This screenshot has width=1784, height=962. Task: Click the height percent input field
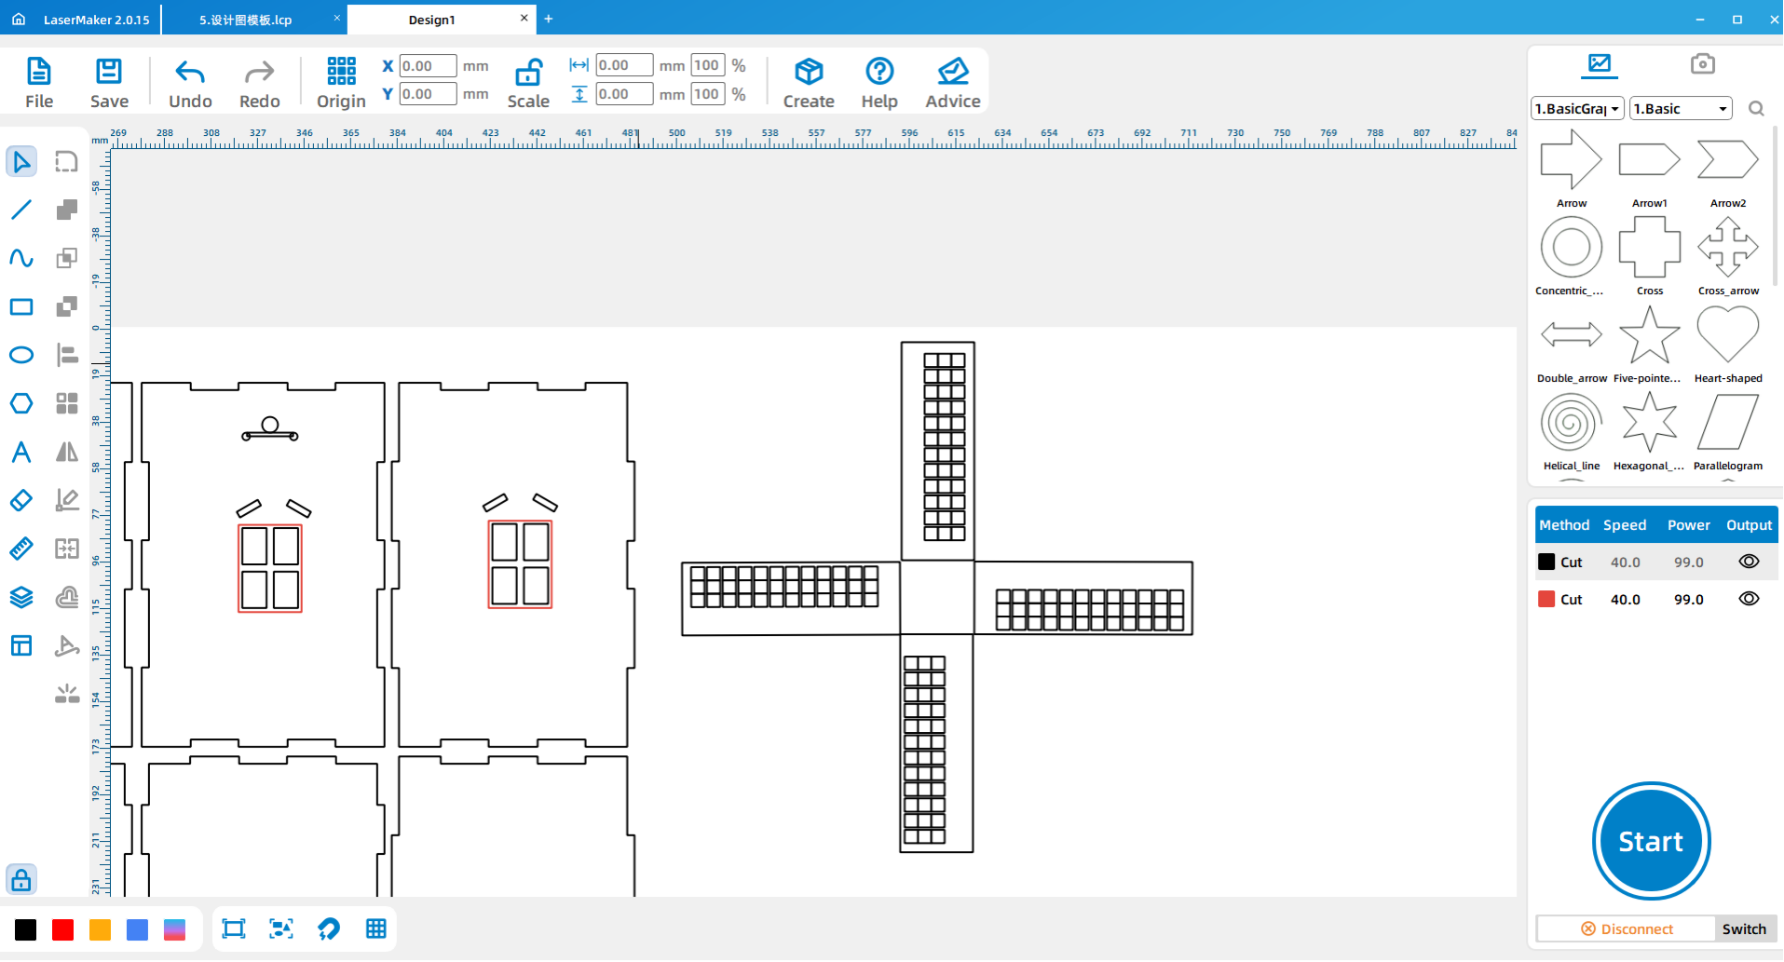tap(707, 94)
